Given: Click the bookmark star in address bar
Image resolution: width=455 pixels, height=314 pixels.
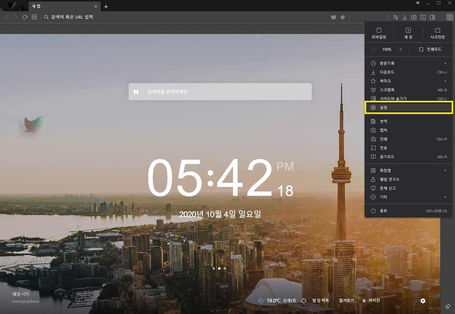Looking at the screenshot, I should pyautogui.click(x=343, y=17).
